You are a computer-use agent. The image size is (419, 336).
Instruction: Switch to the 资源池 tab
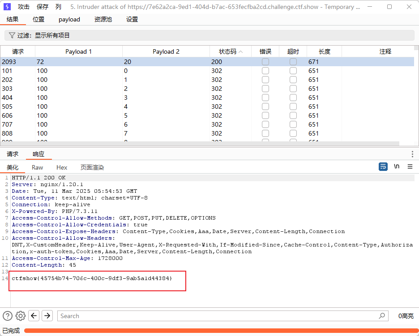point(103,19)
